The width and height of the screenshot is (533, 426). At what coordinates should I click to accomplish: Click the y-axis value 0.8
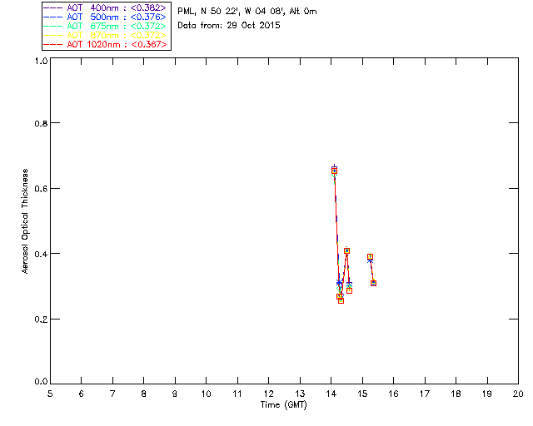(41, 123)
